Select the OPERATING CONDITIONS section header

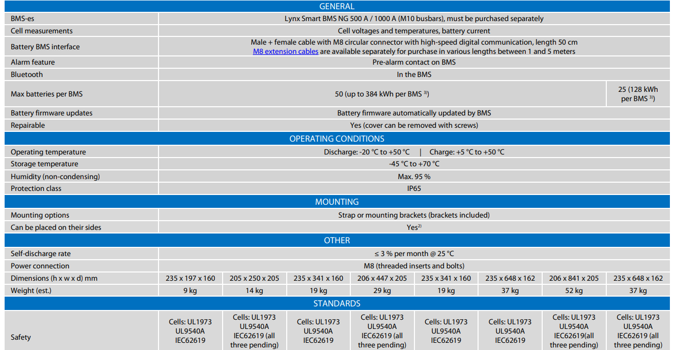point(336,139)
